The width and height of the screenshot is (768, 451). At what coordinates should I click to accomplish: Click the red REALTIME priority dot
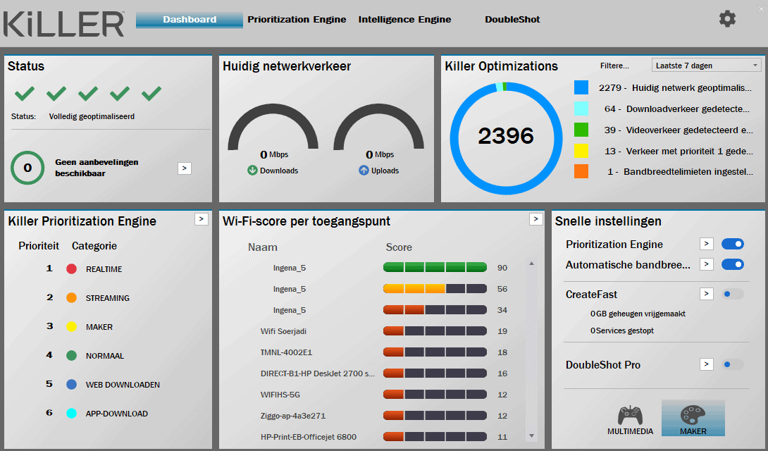pyautogui.click(x=71, y=268)
